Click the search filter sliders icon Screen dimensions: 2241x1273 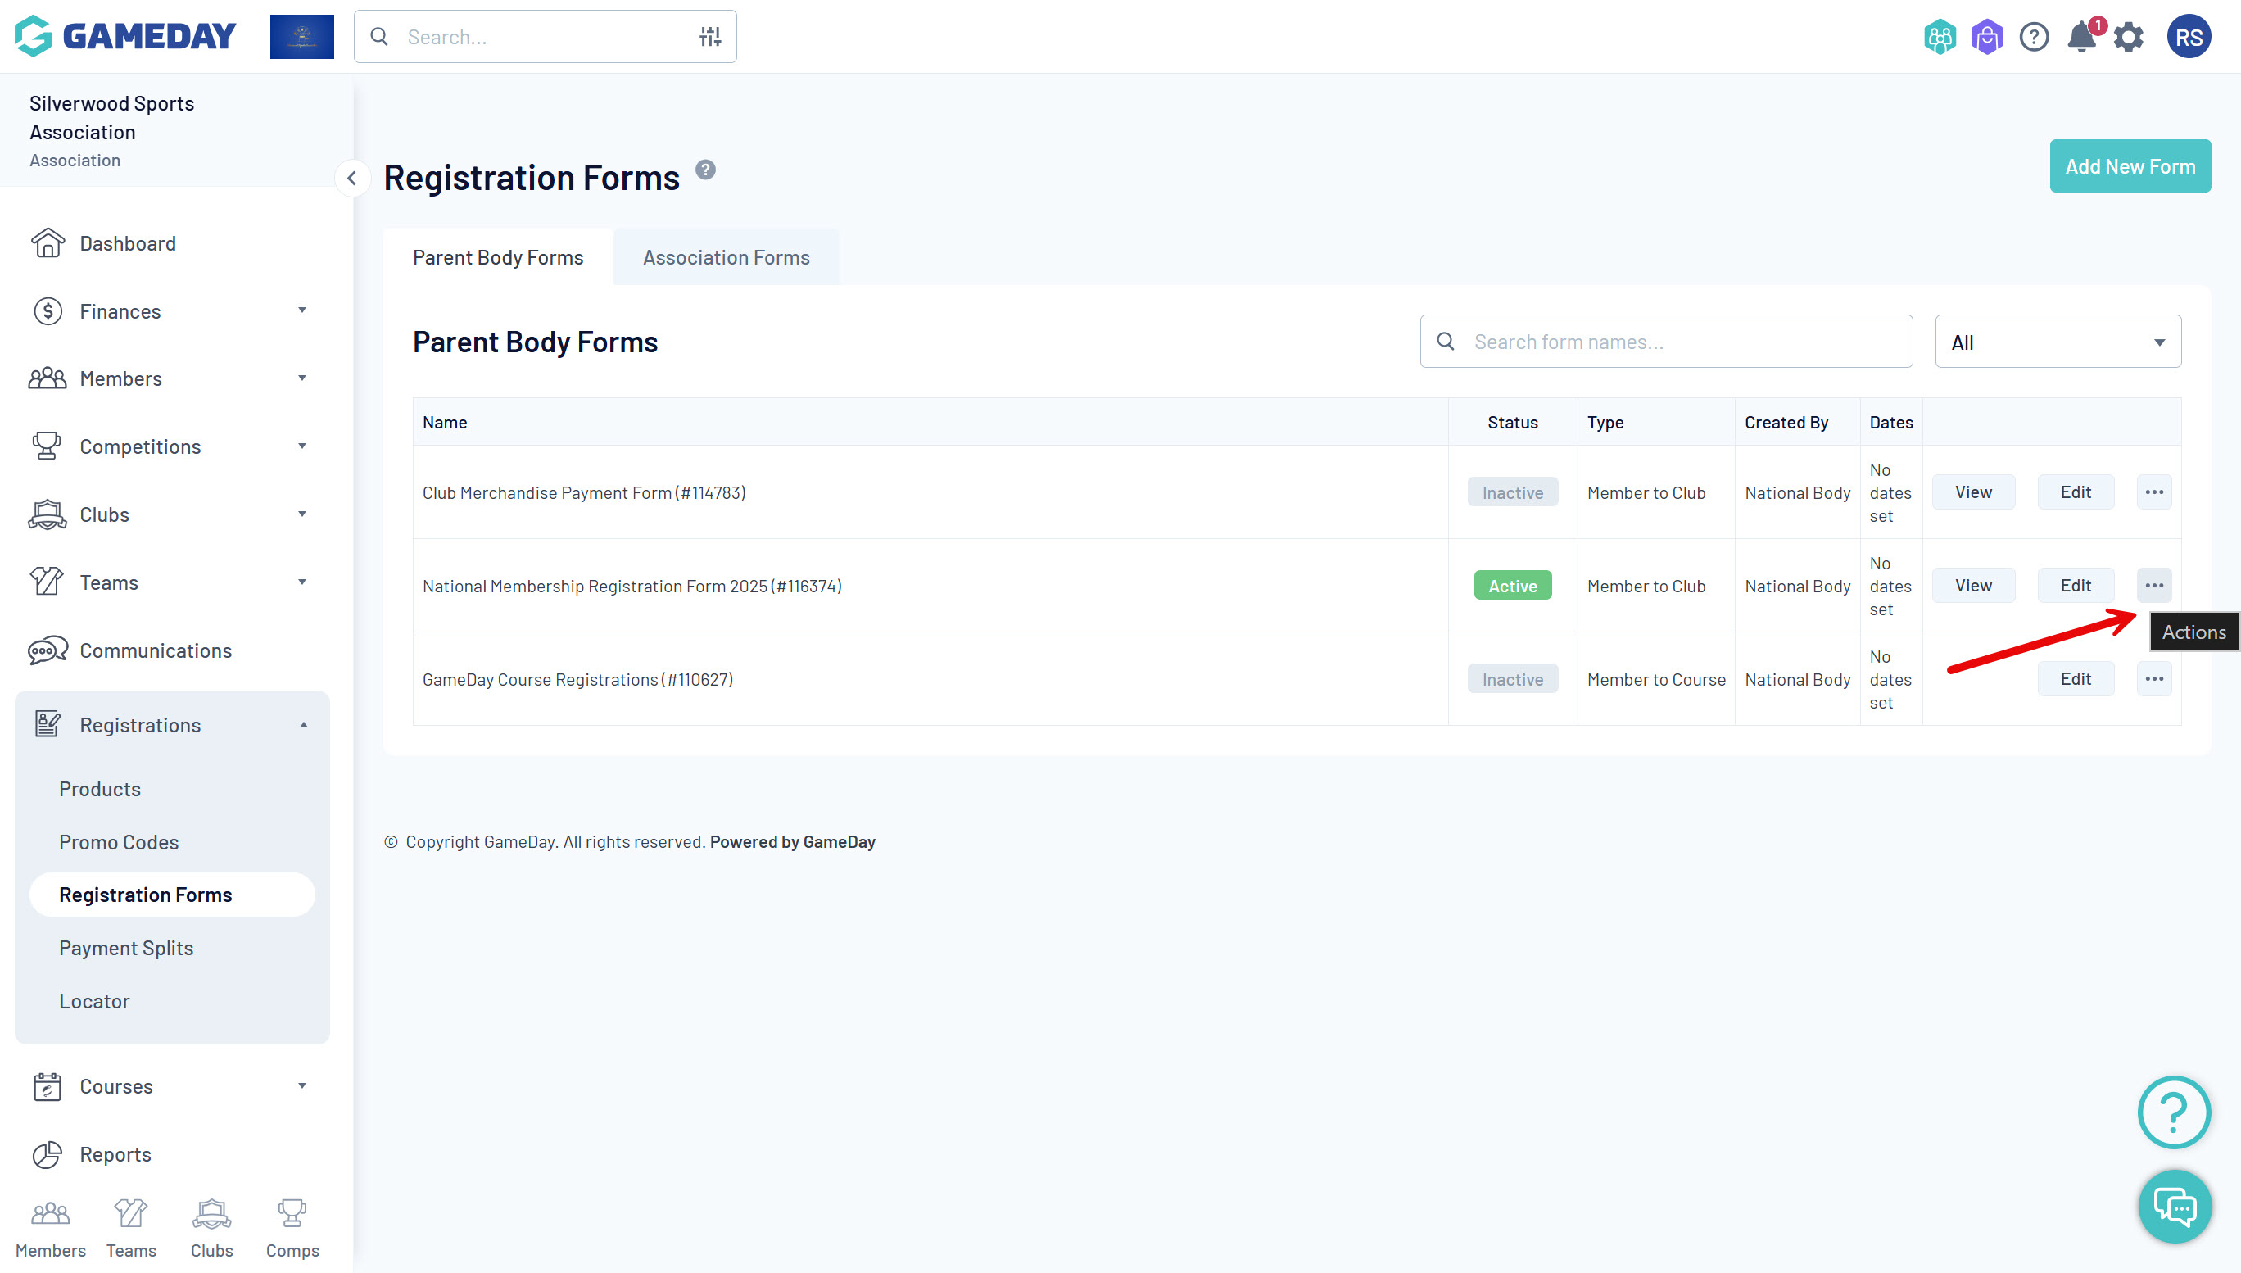[709, 37]
